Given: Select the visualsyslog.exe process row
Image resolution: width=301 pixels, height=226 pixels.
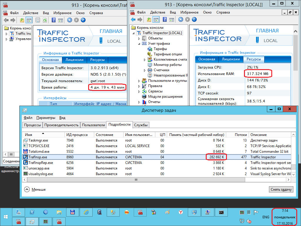Looking at the screenshot, I should point(157,174).
